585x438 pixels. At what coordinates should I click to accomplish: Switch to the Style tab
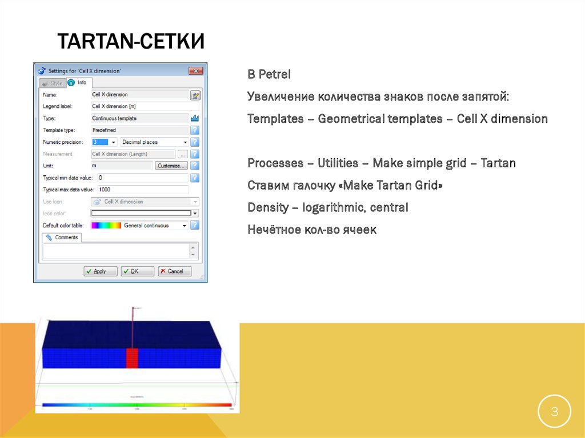[53, 83]
